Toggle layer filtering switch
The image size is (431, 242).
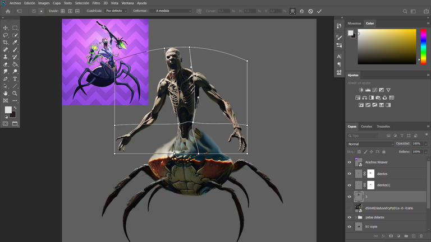[427, 134]
